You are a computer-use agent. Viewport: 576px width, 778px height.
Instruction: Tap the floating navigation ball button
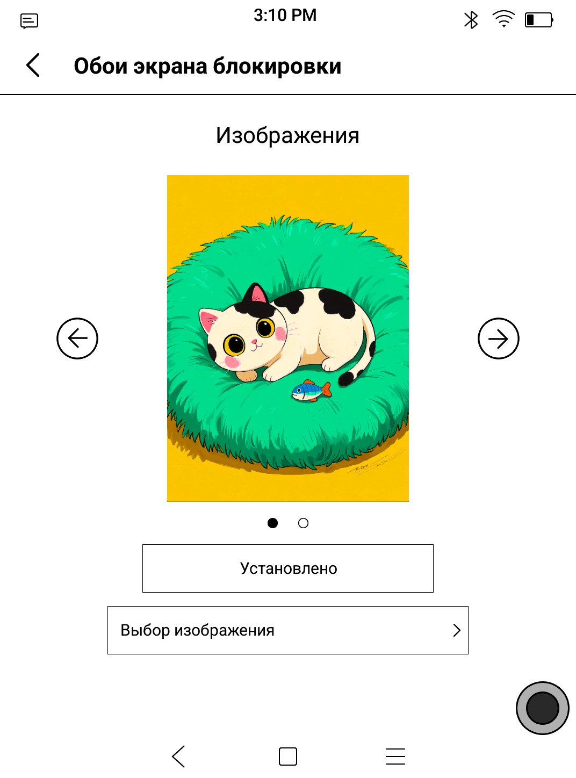(543, 708)
